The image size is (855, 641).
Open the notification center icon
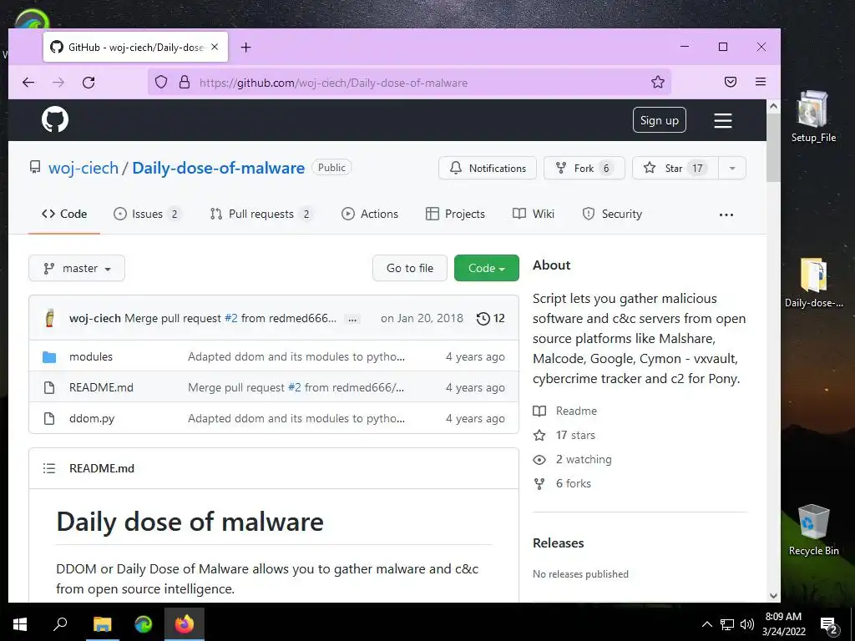coord(829,624)
